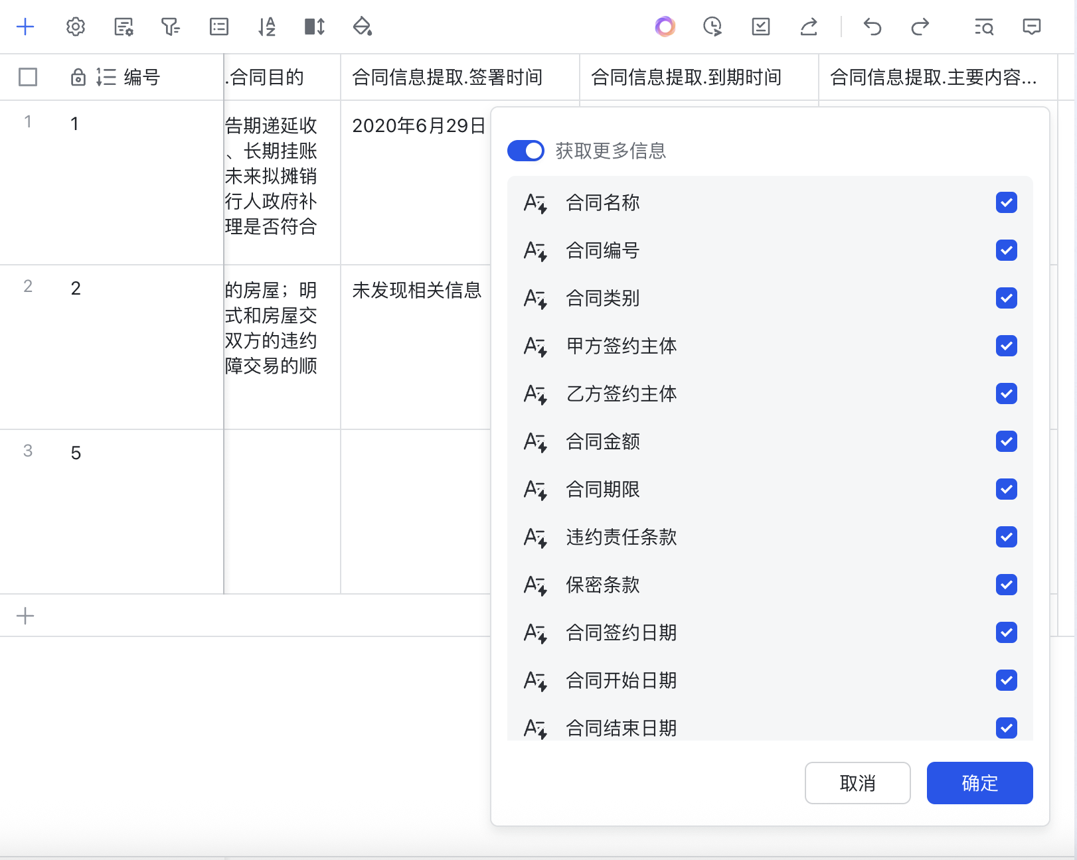The height and width of the screenshot is (860, 1077).
Task: Uncheck the 保密条款 checkbox
Action: coord(1006,585)
